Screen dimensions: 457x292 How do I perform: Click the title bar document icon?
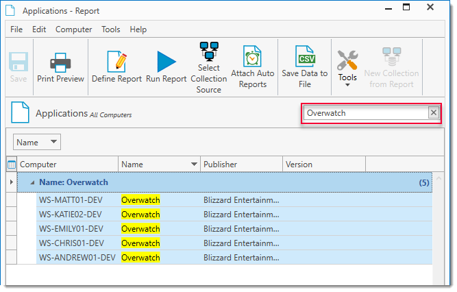[x=10, y=10]
